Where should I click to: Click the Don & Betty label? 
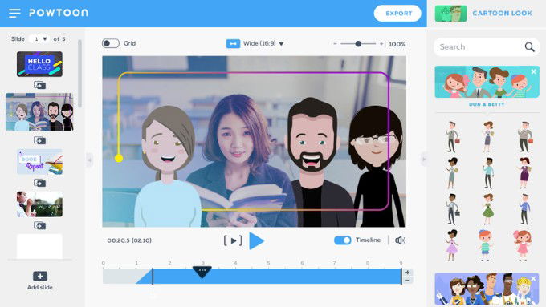[x=487, y=104]
